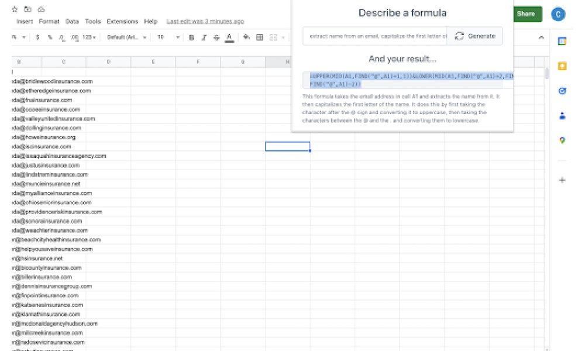
Task: Open the Insert menu
Action: point(25,22)
